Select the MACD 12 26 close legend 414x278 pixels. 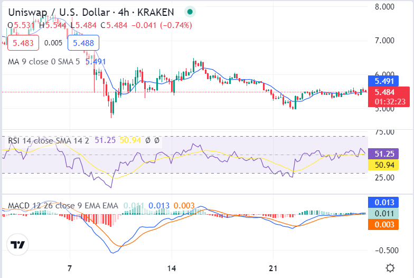coord(63,206)
